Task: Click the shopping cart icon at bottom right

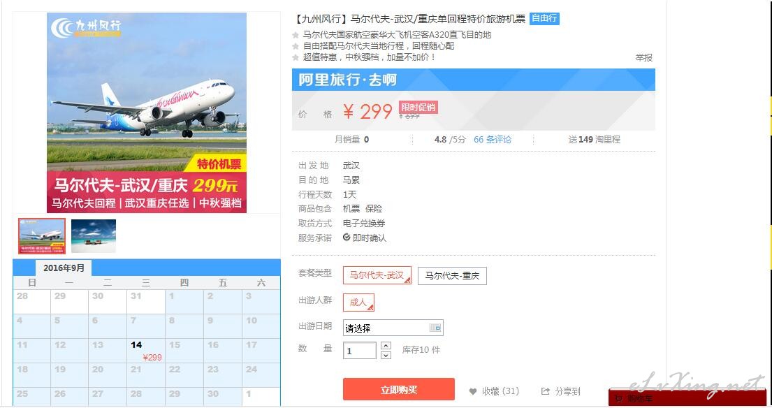Action: point(619,398)
